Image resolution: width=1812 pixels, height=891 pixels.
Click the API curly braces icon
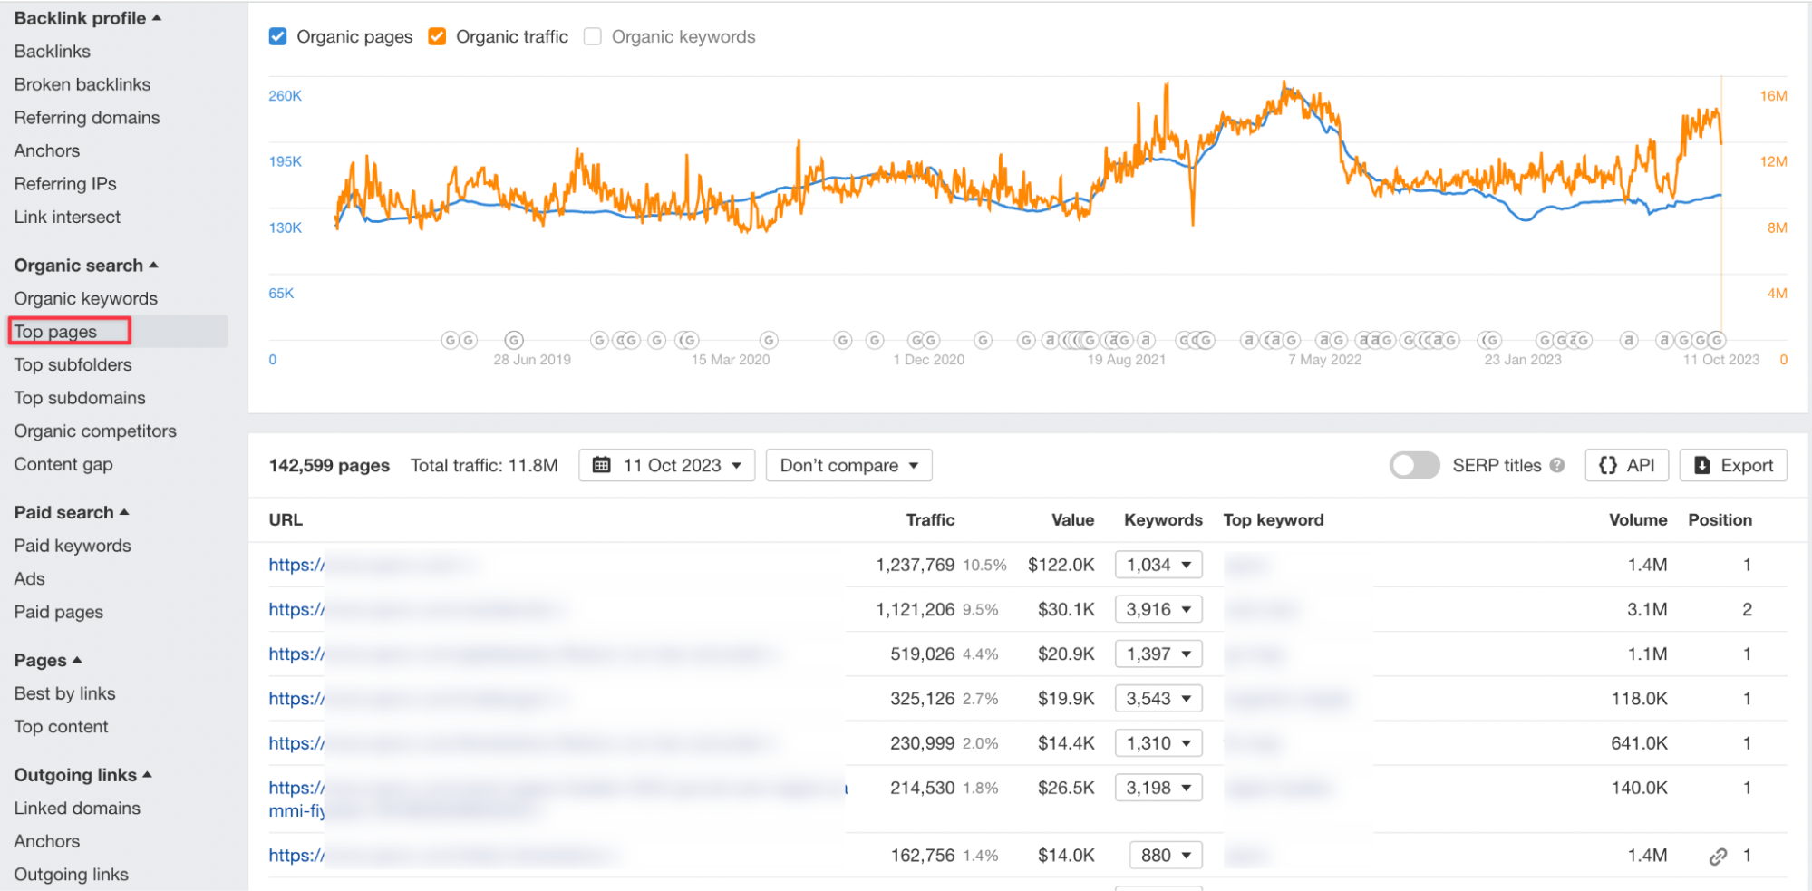click(1608, 465)
